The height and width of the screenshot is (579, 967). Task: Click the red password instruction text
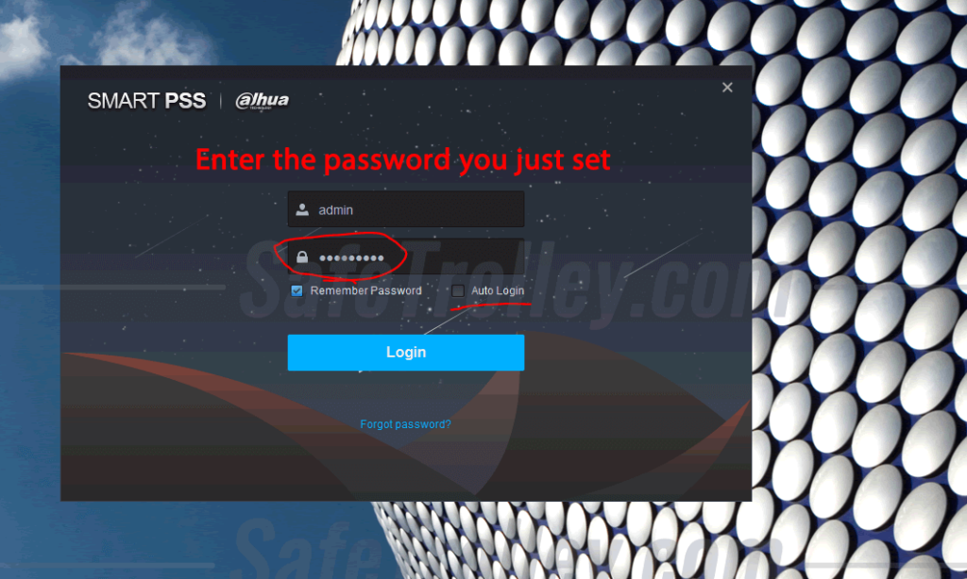pyautogui.click(x=402, y=160)
